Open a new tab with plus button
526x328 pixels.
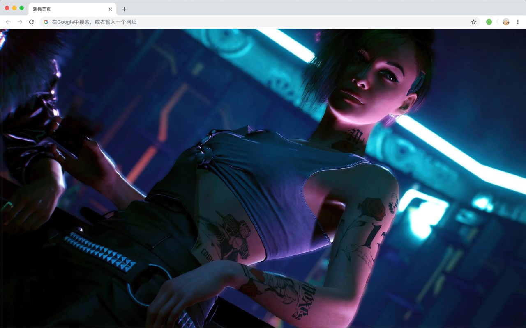pyautogui.click(x=124, y=9)
